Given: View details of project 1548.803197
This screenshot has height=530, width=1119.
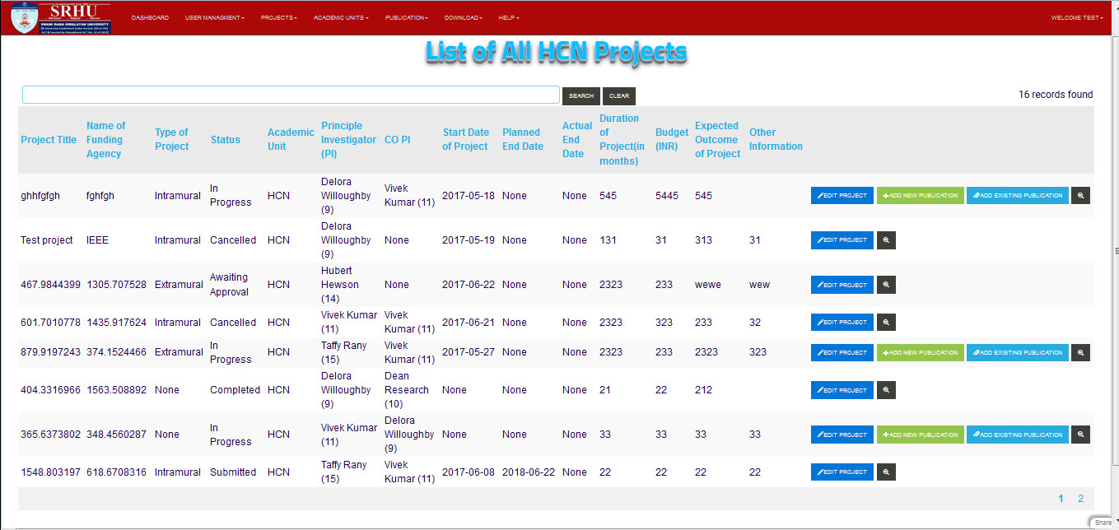Looking at the screenshot, I should pyautogui.click(x=886, y=472).
